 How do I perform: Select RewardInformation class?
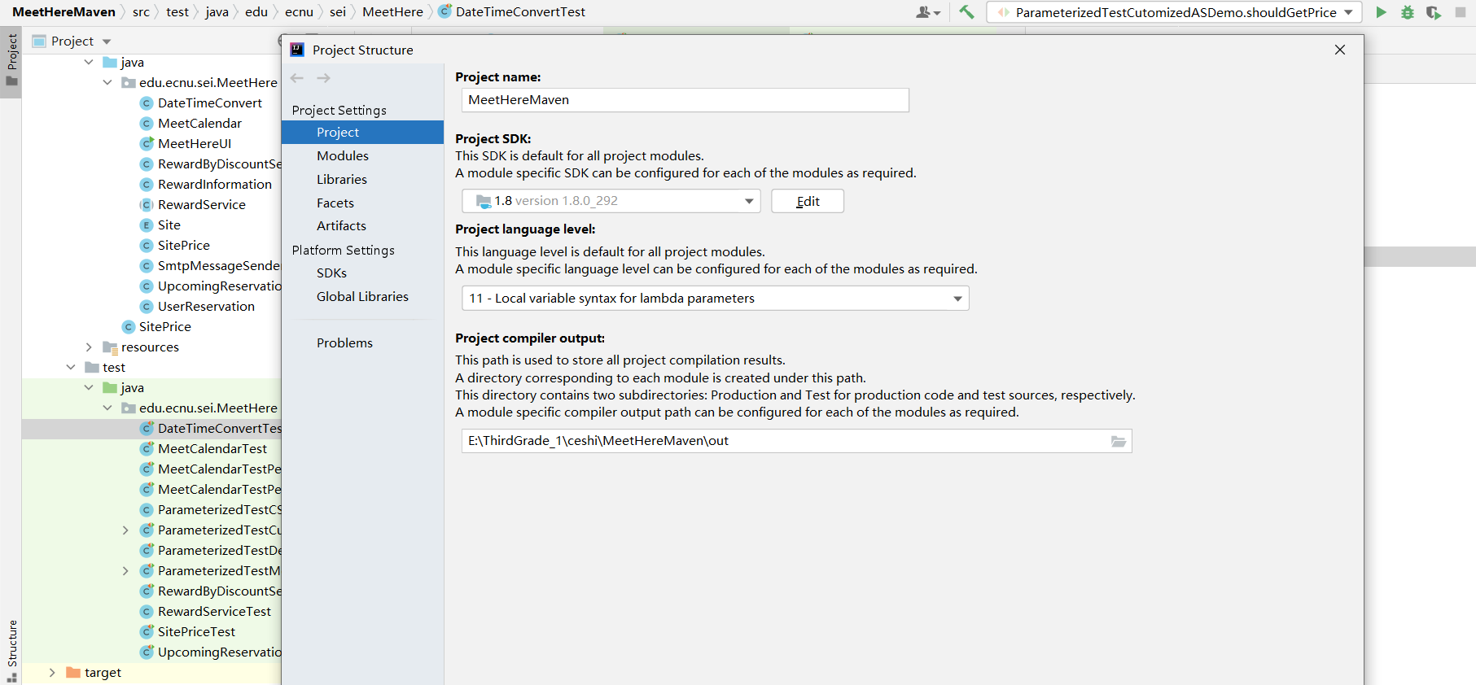pyautogui.click(x=214, y=184)
